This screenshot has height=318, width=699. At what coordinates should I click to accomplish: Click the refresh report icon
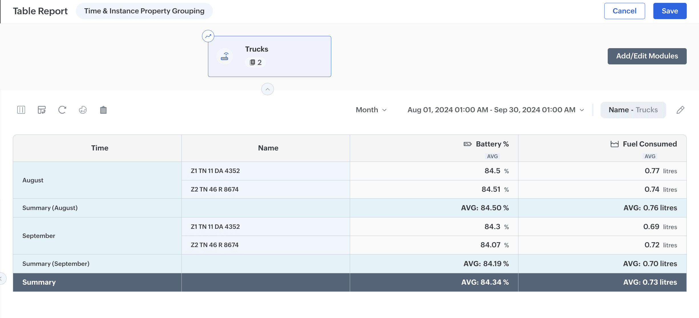tap(62, 110)
